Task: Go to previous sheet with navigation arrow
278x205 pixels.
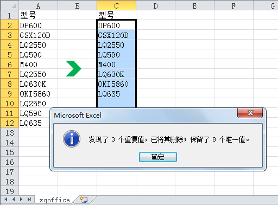Action: pyautogui.click(x=14, y=200)
